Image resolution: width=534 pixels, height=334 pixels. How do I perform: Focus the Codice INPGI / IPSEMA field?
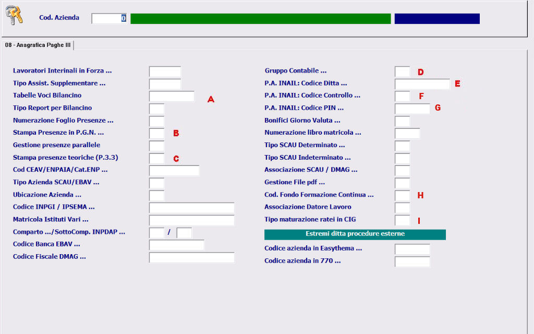(x=191, y=208)
